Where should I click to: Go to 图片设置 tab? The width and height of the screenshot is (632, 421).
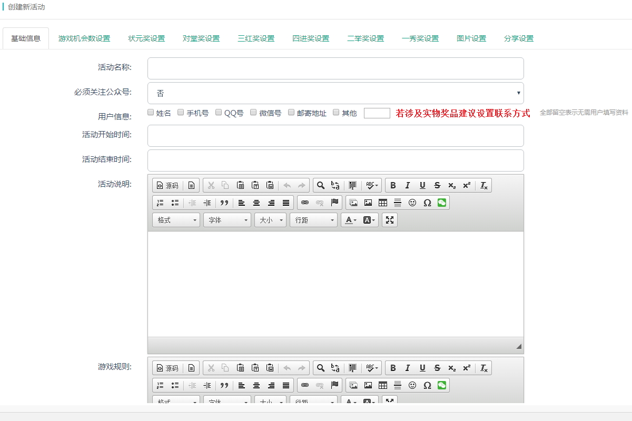point(471,38)
